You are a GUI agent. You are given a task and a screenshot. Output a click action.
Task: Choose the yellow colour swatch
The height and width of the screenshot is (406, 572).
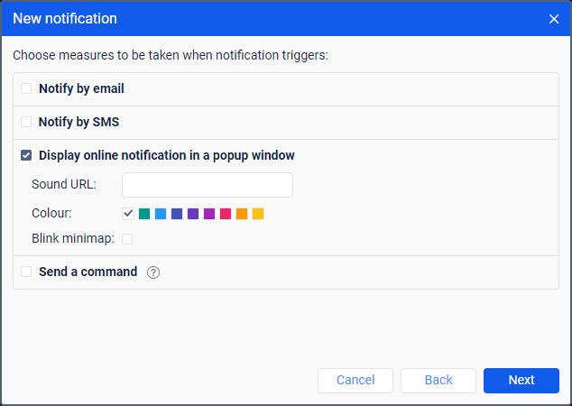258,214
